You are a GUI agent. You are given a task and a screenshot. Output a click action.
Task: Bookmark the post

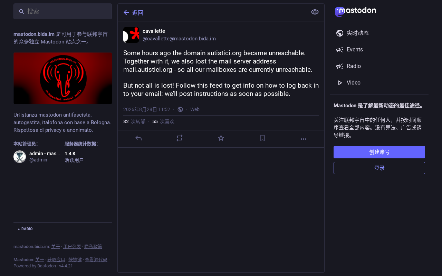pyautogui.click(x=262, y=138)
